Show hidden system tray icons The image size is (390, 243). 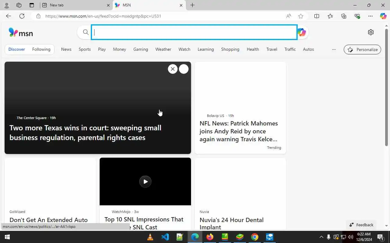(321, 237)
